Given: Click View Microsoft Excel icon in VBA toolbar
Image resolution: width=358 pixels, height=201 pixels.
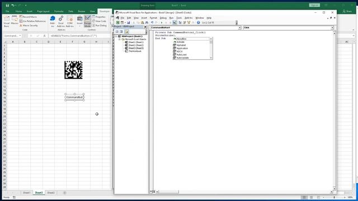Looking at the screenshot, I should coord(118,22).
